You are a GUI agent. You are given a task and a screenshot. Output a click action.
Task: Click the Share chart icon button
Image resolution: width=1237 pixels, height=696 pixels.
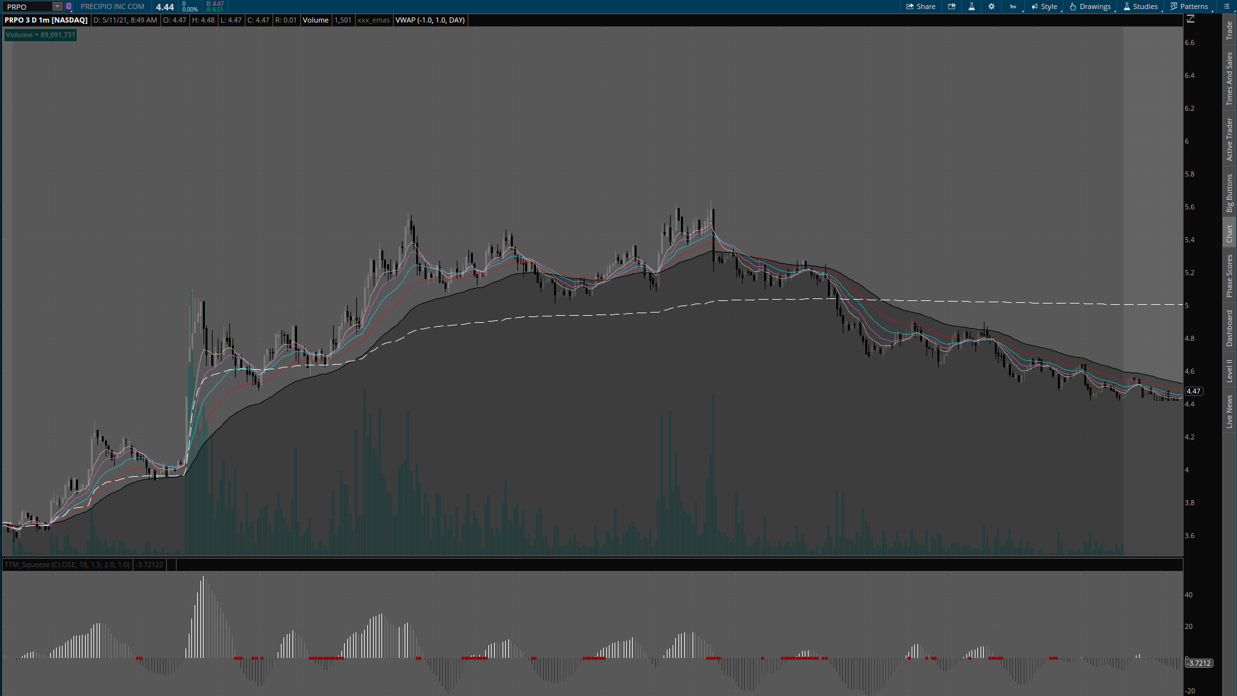pyautogui.click(x=921, y=6)
